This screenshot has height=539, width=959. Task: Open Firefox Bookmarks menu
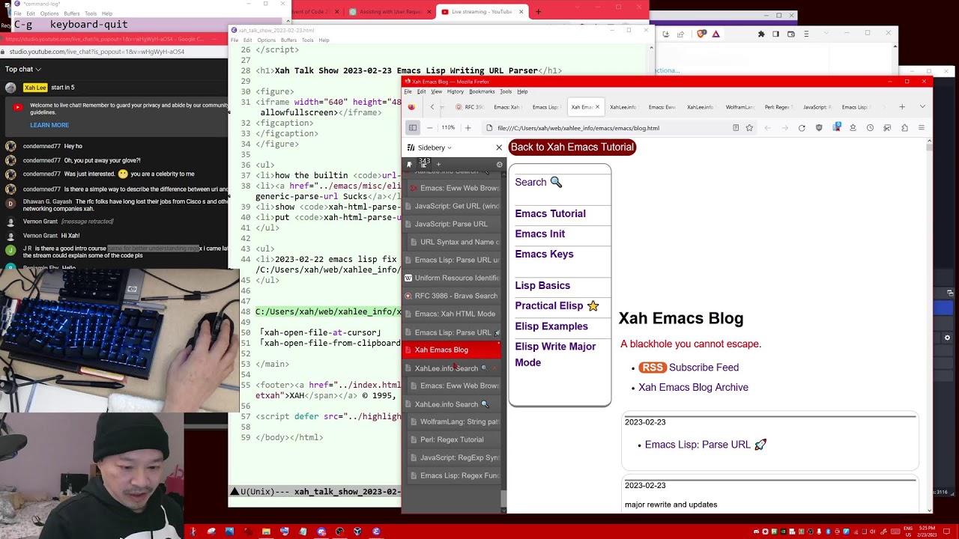(482, 91)
